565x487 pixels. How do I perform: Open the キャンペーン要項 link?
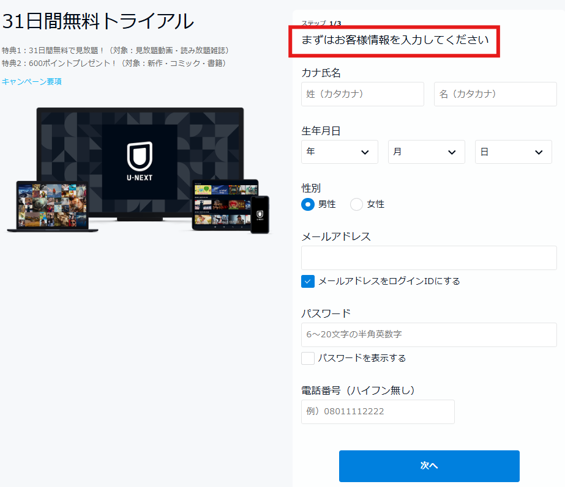32,81
